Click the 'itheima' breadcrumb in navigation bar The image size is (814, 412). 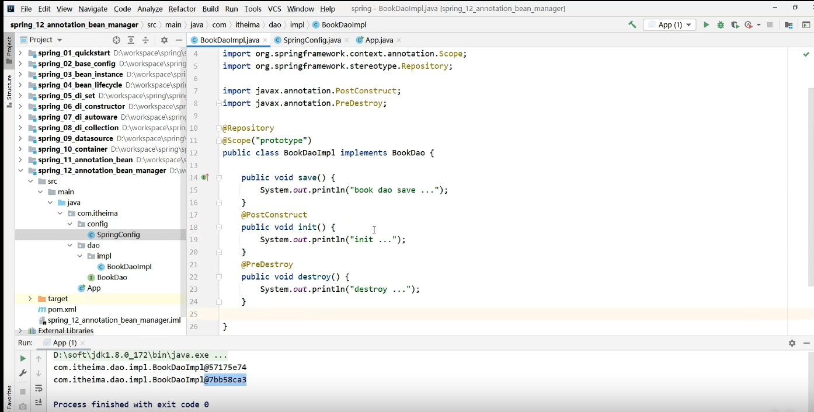(247, 25)
